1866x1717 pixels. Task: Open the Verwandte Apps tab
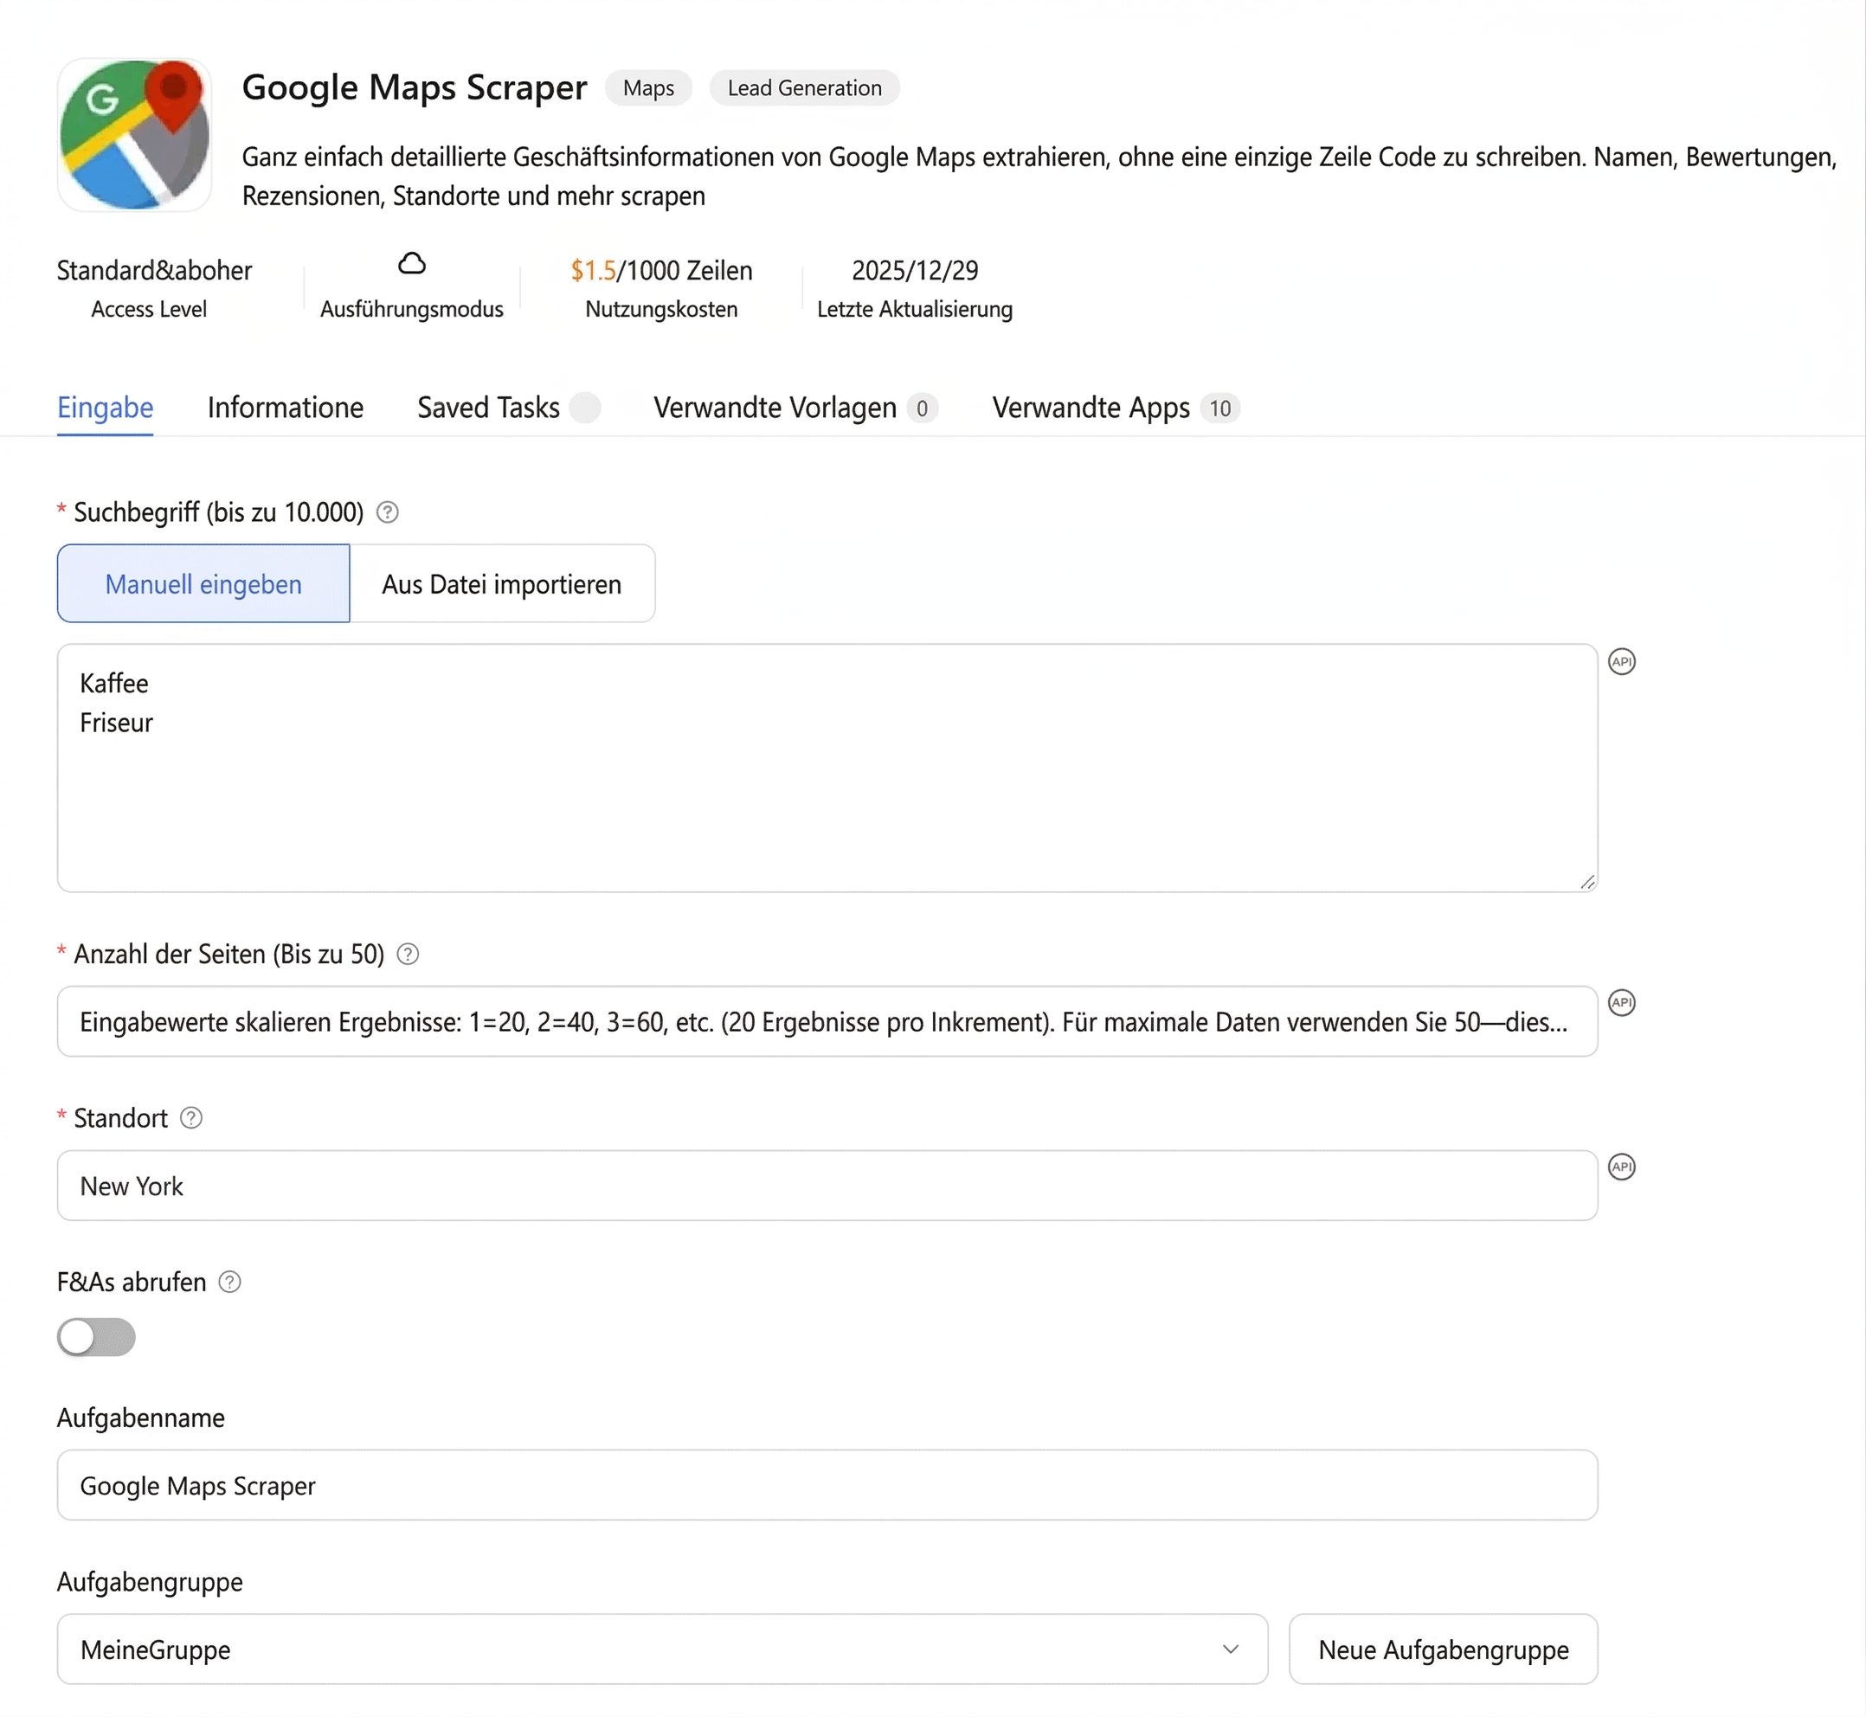click(1090, 407)
